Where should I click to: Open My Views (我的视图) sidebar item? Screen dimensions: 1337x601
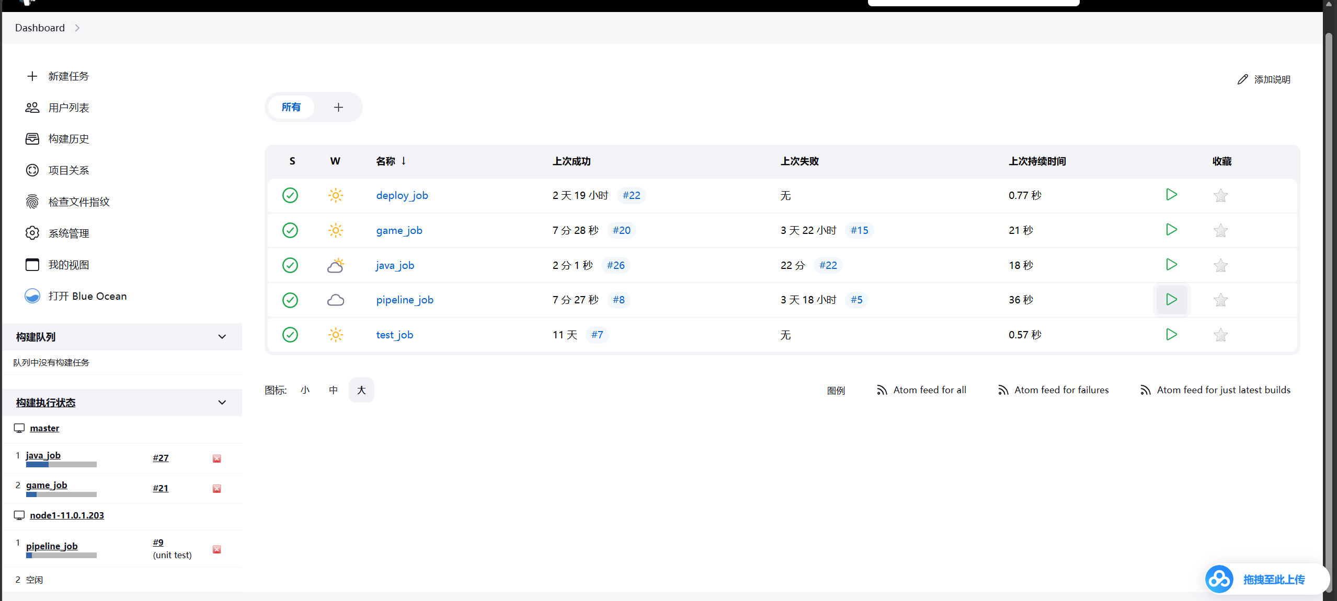pyautogui.click(x=58, y=265)
